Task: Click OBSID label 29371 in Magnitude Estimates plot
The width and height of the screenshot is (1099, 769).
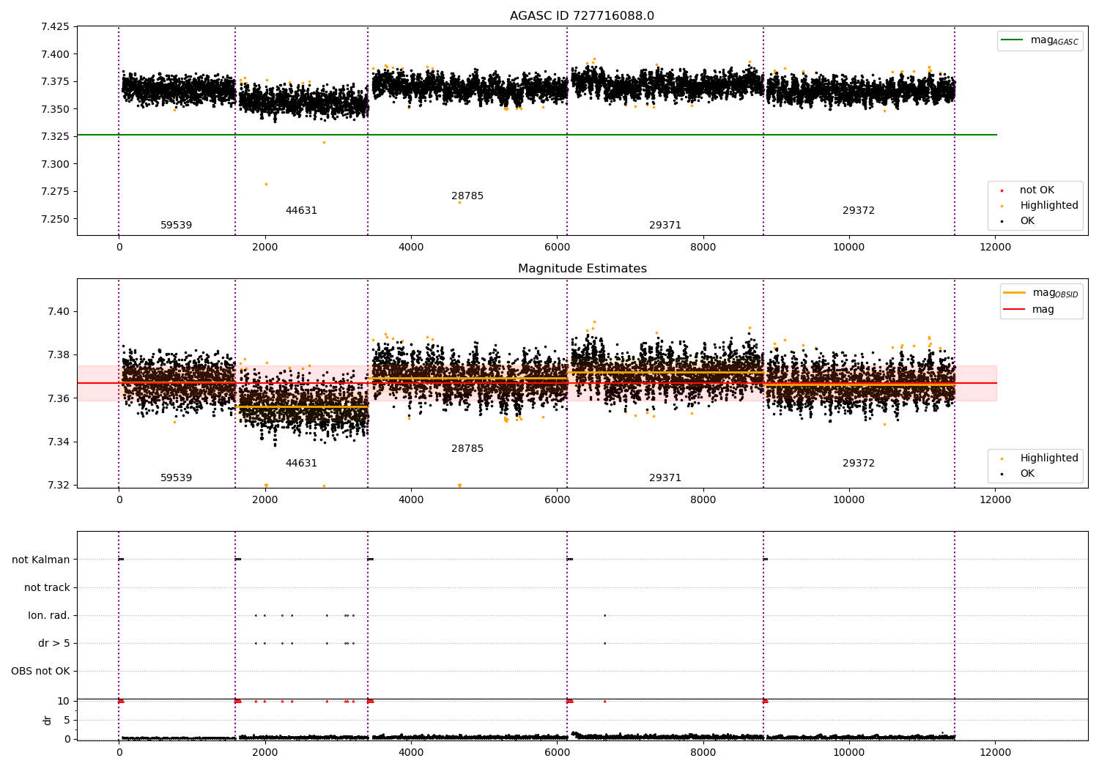Action: coord(665,478)
